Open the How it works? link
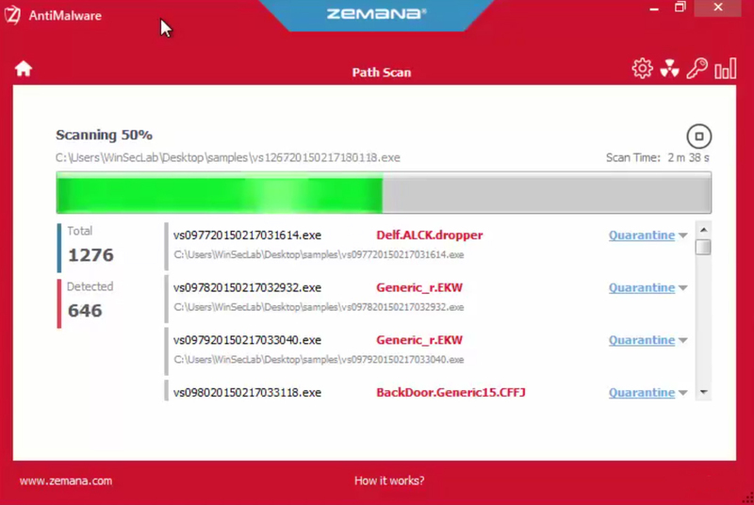Image resolution: width=754 pixels, height=505 pixels. tap(389, 481)
